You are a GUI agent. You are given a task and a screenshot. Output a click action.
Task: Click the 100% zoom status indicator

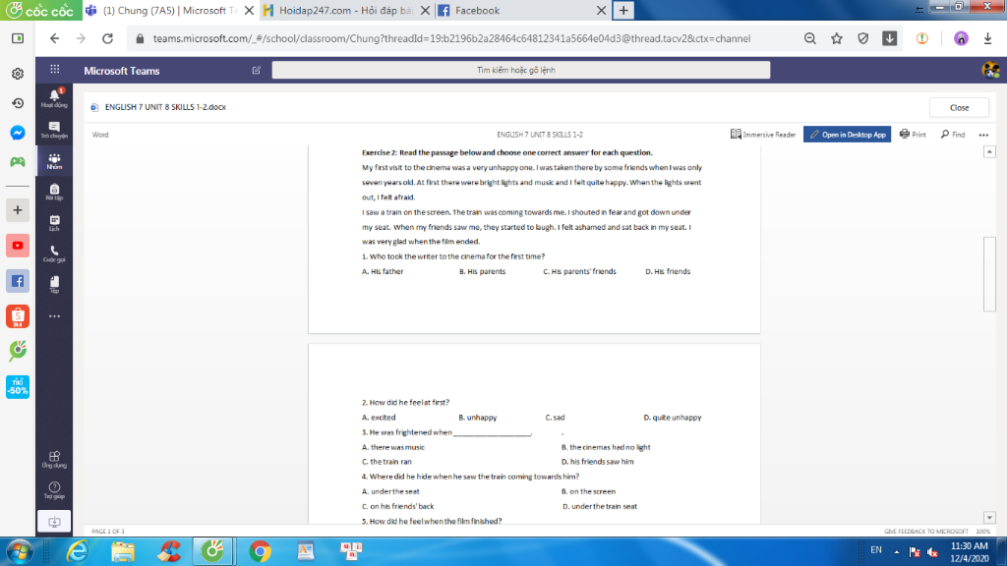coord(982,532)
